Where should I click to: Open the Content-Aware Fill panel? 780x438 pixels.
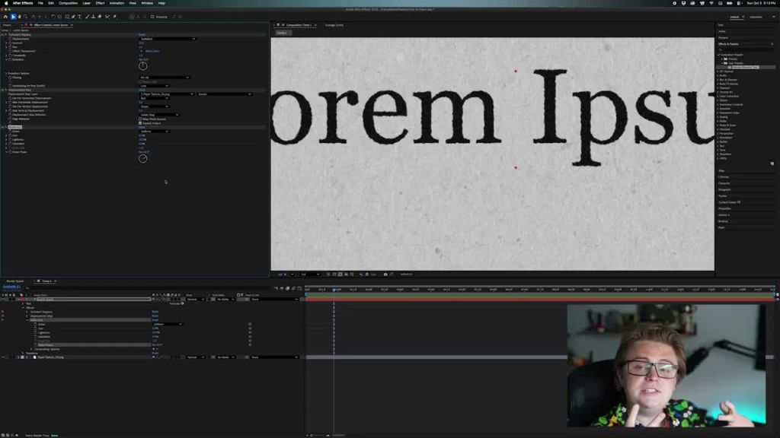point(730,202)
